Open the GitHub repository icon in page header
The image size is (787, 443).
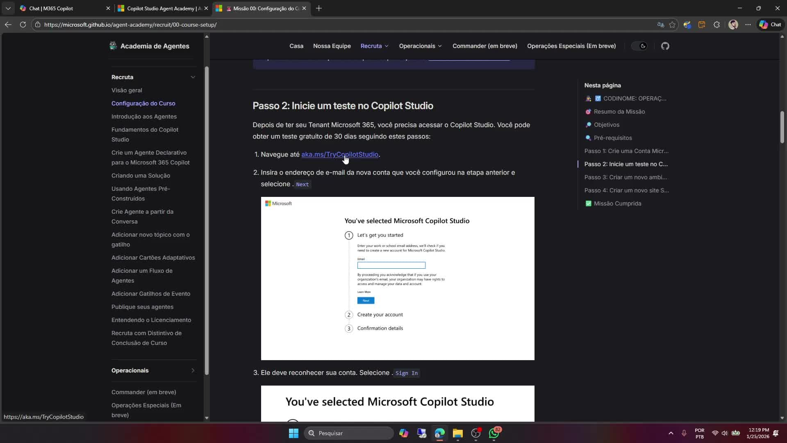coord(665,46)
